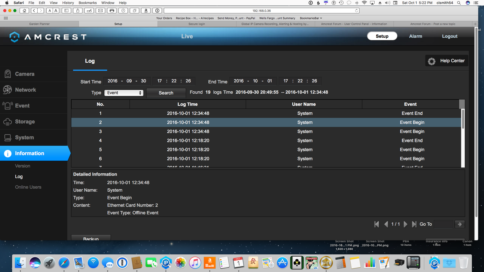Click the Backup button

click(x=91, y=238)
